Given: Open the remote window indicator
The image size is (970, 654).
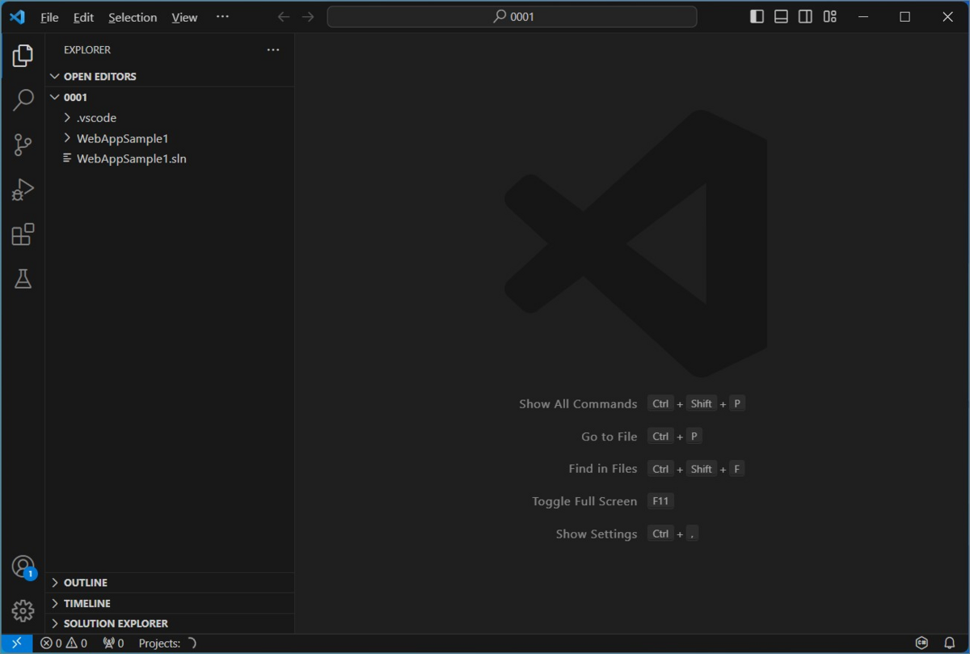Looking at the screenshot, I should pos(17,643).
